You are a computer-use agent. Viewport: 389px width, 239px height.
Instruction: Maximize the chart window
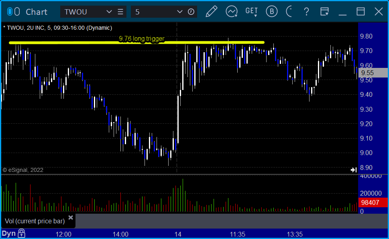360,12
